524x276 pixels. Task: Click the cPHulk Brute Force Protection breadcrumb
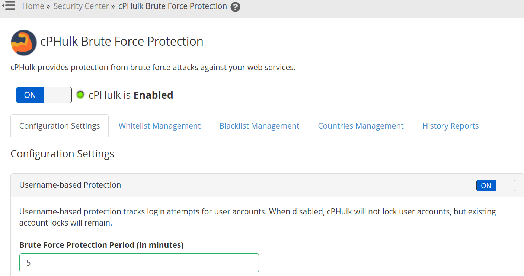[x=173, y=6]
